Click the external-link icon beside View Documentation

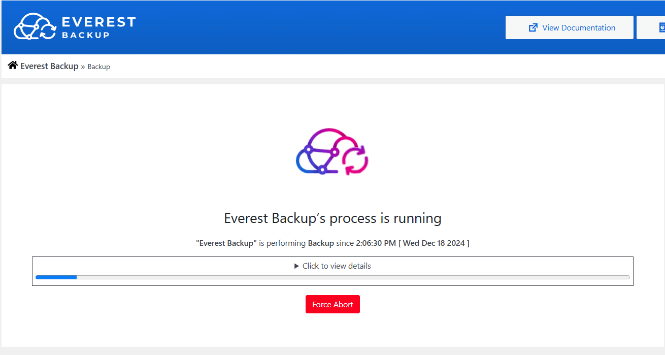point(533,27)
